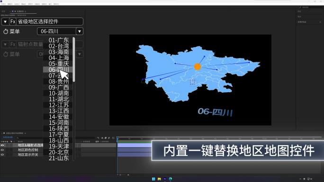Pick the highlighted 06-四川 entry
The image size is (324, 182).
[58, 69]
